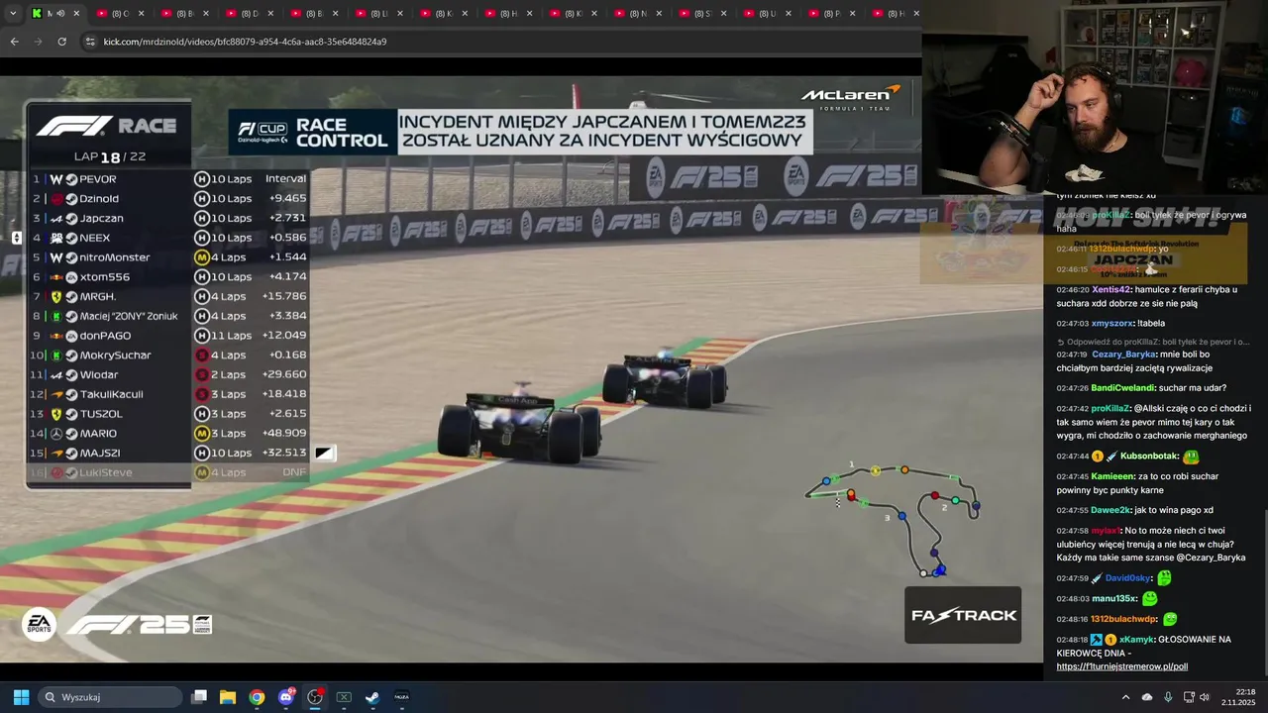Screen dimensions: 1268x713
Task: Click the "Odpowiedź do proKillaZ" reply reference
Action: (x=1152, y=342)
